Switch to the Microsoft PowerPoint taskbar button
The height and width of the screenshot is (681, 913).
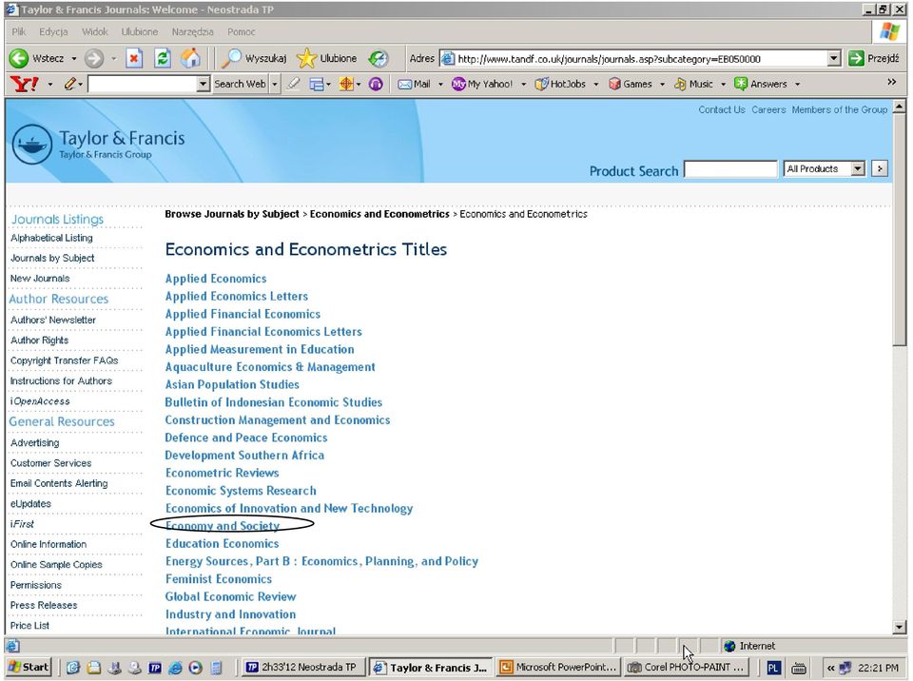558,668
